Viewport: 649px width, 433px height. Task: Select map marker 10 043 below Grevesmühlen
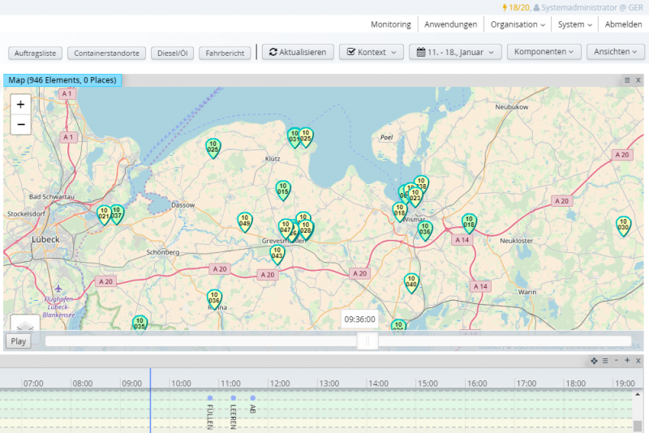click(277, 255)
